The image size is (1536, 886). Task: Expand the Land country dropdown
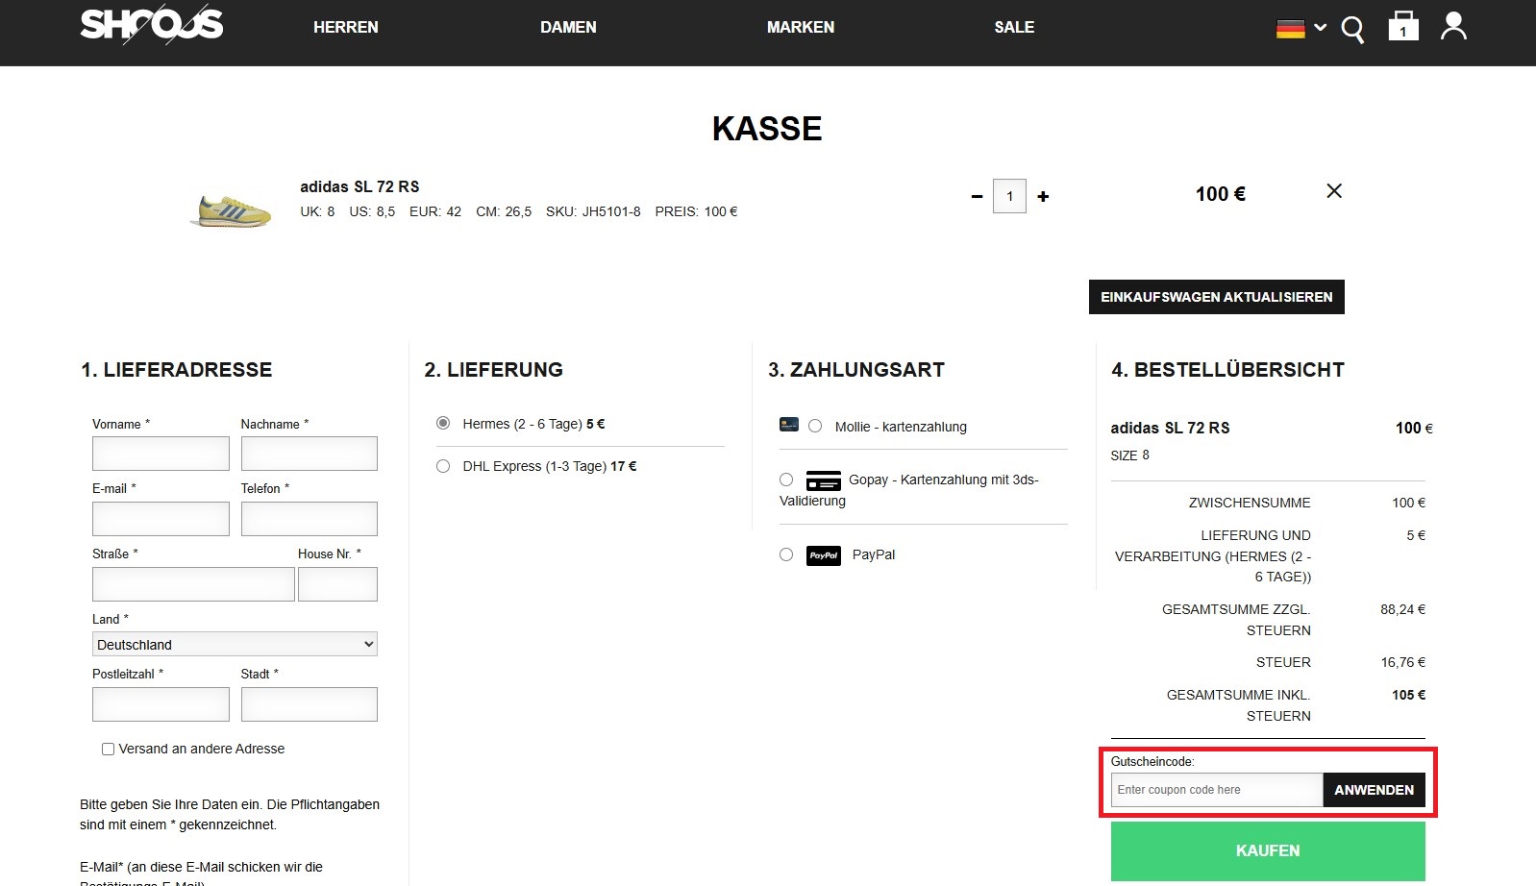click(235, 644)
